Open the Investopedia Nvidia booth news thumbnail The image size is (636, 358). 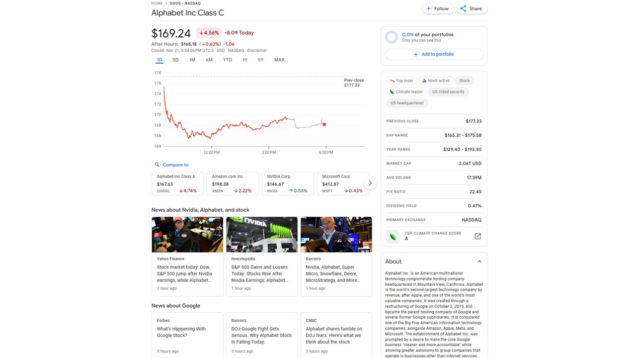[262, 235]
